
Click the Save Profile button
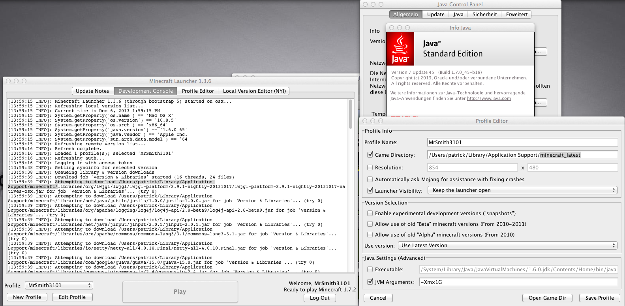(599, 298)
